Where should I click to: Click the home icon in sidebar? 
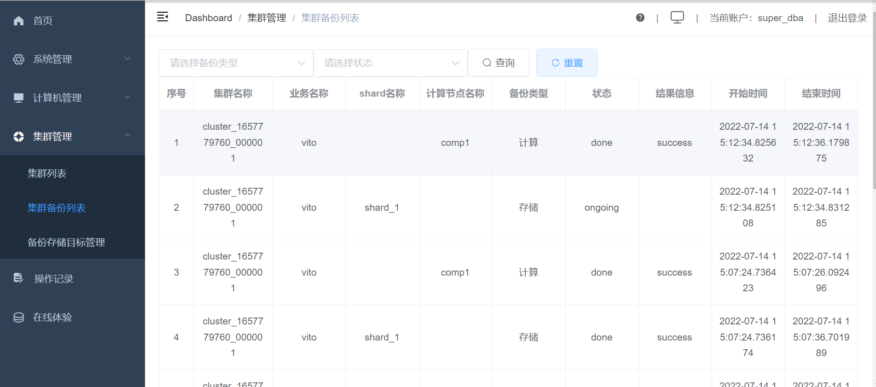tap(18, 21)
